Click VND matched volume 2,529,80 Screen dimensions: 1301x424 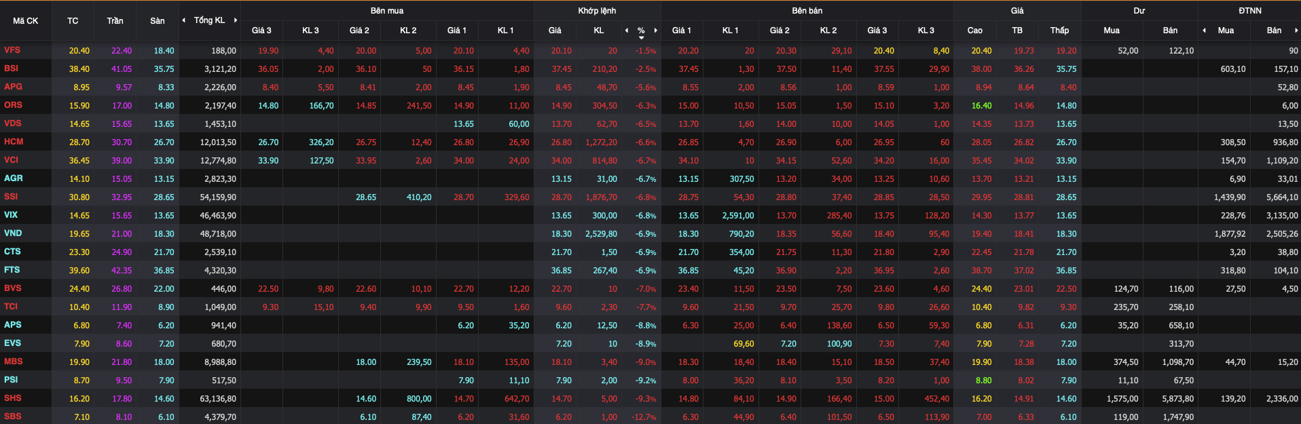(601, 234)
